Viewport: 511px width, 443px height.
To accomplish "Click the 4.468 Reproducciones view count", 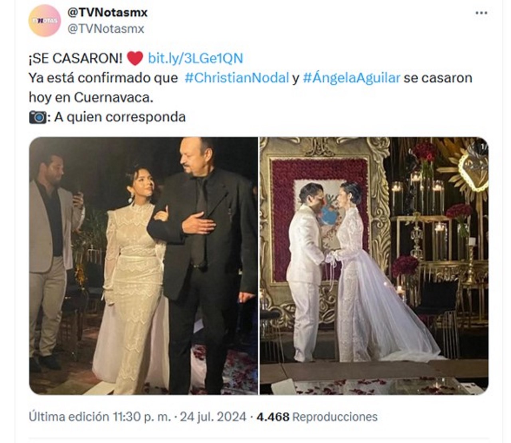I will [317, 417].
